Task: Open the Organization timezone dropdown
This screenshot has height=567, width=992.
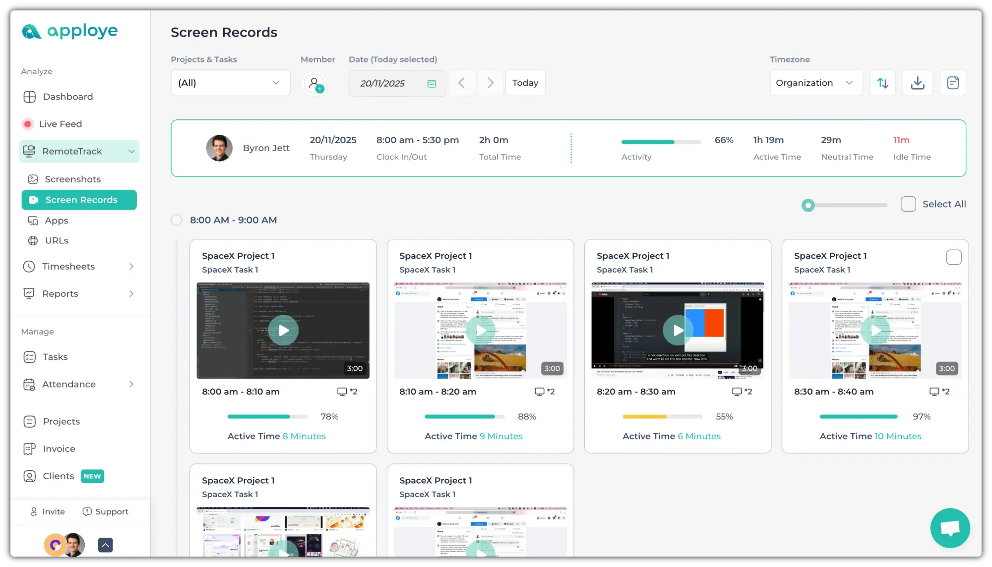Action: point(815,83)
